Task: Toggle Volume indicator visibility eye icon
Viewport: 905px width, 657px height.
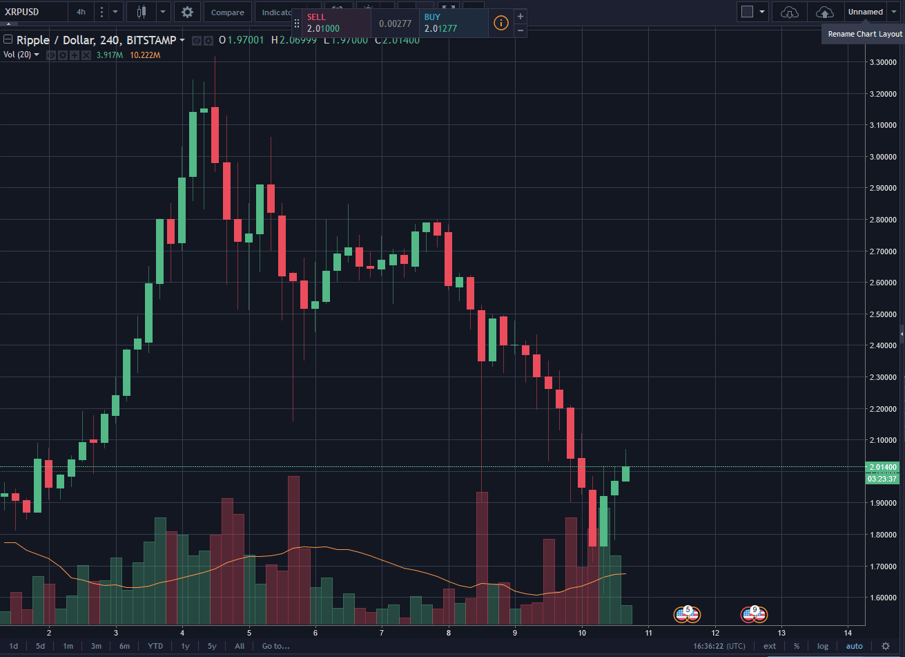Action: (x=50, y=55)
